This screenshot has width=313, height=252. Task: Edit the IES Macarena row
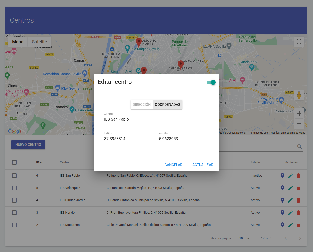(x=290, y=225)
